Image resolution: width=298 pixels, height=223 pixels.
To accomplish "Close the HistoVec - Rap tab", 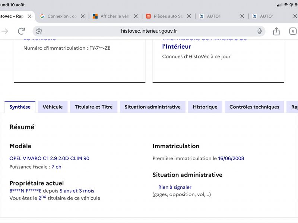I will [x=29, y=16].
